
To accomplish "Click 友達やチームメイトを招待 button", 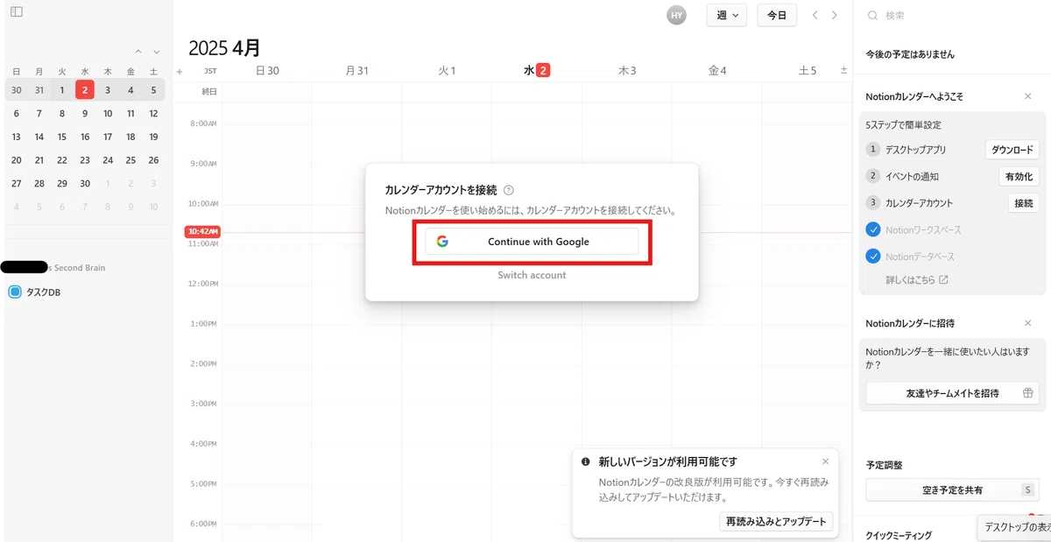I will [953, 393].
